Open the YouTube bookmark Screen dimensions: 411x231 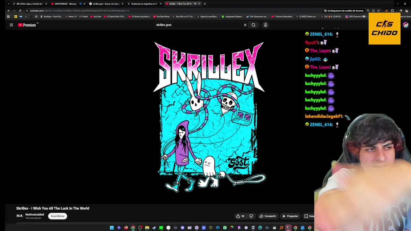click(96, 16)
